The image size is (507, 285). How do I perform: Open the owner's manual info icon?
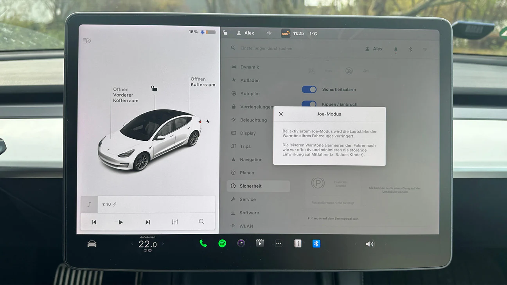pos(297,244)
